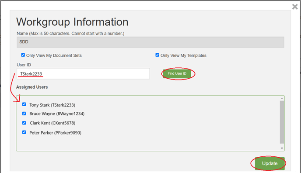This screenshot has width=301, height=173.
Task: Click the Find User ID button
Action: (x=177, y=73)
